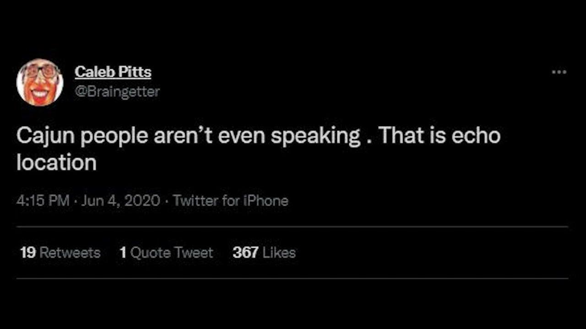Click the number 367 beside Likes
The image size is (586, 329).
(245, 253)
